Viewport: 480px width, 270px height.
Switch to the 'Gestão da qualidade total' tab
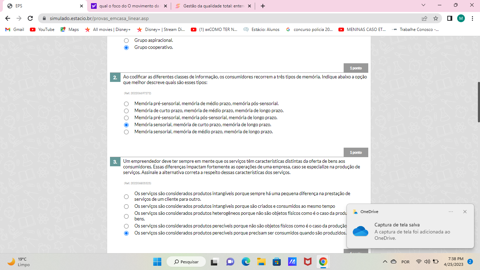click(x=213, y=6)
